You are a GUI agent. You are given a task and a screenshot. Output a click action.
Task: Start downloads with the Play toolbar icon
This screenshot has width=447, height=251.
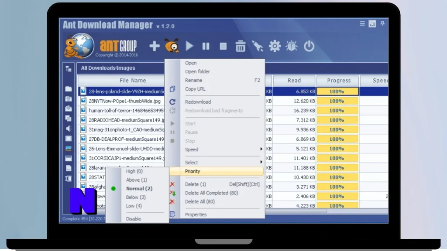pos(189,46)
